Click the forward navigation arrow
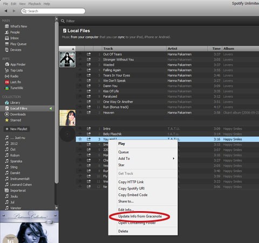 click(14, 11)
